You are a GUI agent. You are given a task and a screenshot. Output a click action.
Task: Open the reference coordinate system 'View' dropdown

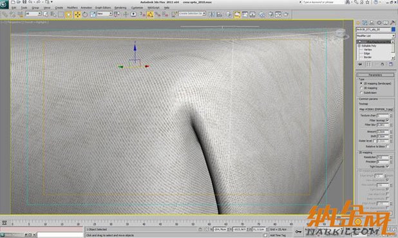coord(104,14)
